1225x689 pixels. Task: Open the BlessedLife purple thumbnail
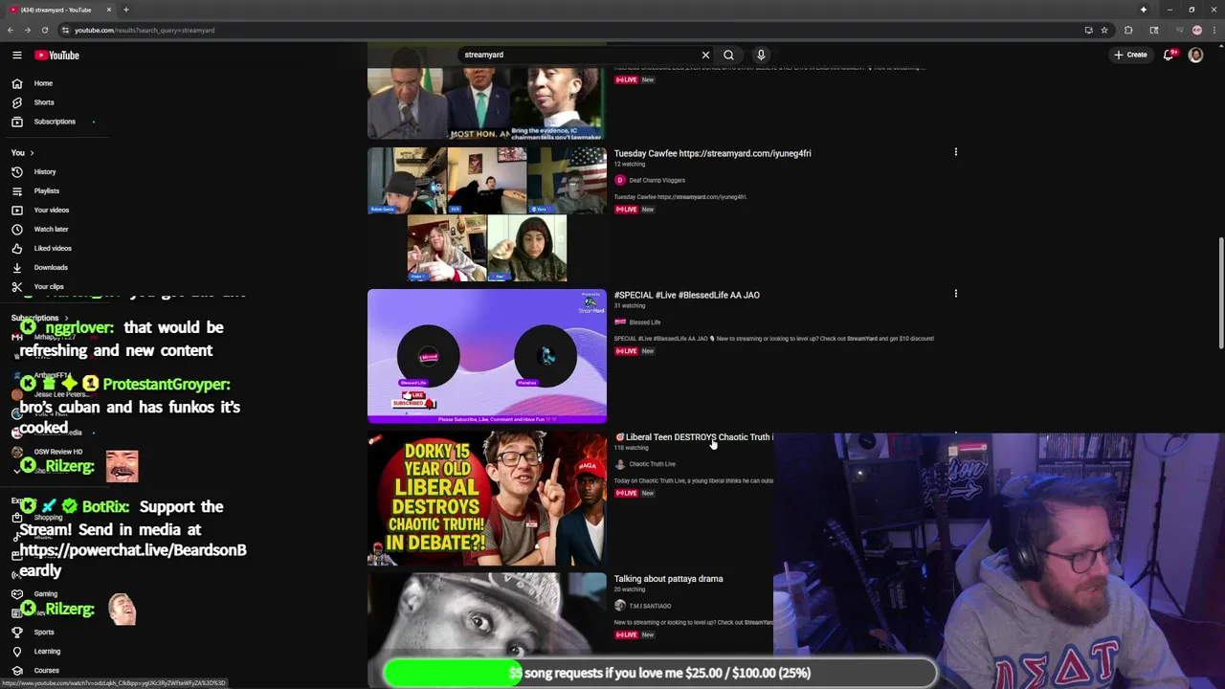(x=486, y=356)
